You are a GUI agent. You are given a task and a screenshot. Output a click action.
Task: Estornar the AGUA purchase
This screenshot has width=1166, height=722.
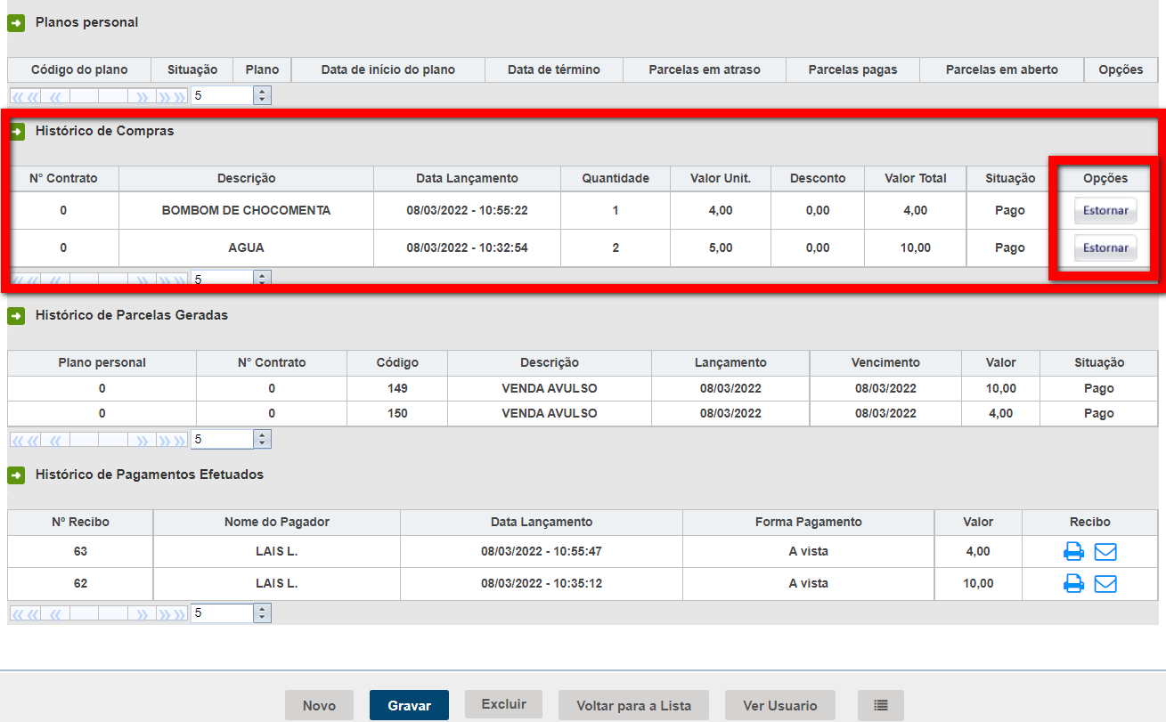click(1105, 248)
